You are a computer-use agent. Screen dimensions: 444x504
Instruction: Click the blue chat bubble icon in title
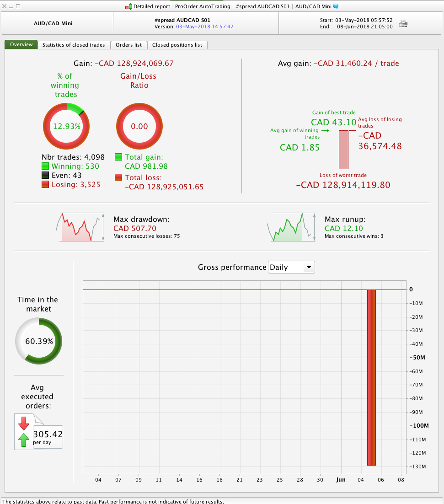coord(336,6)
